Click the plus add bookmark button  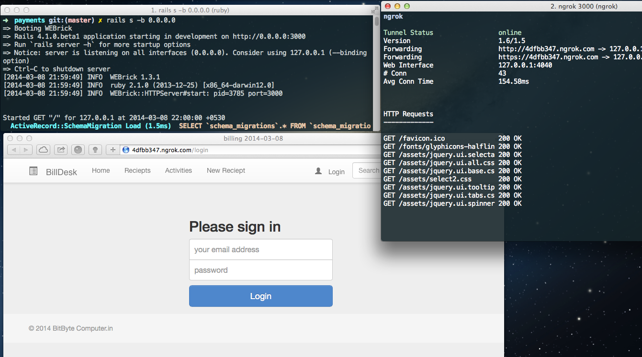point(113,150)
